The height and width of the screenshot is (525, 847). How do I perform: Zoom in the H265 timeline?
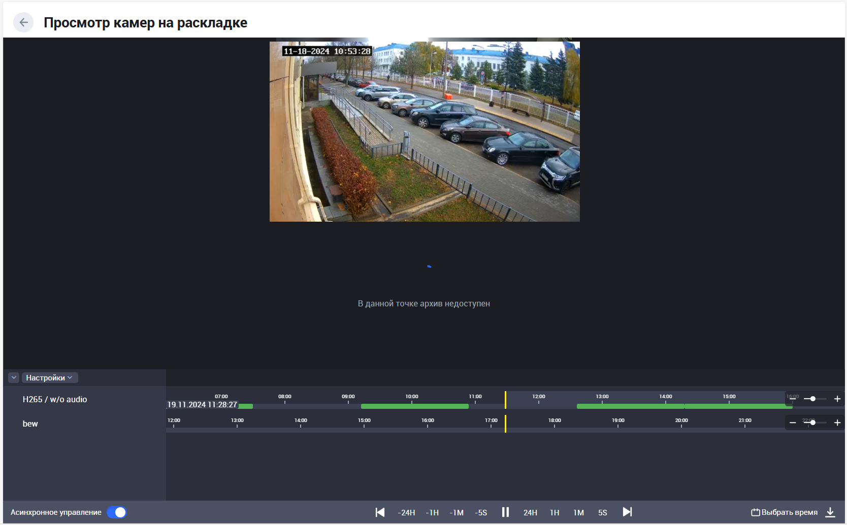[x=837, y=399]
